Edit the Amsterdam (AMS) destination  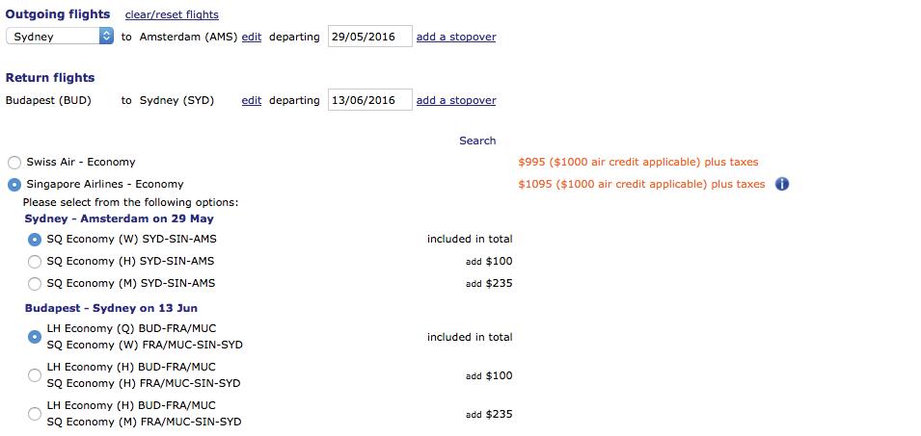click(x=252, y=37)
